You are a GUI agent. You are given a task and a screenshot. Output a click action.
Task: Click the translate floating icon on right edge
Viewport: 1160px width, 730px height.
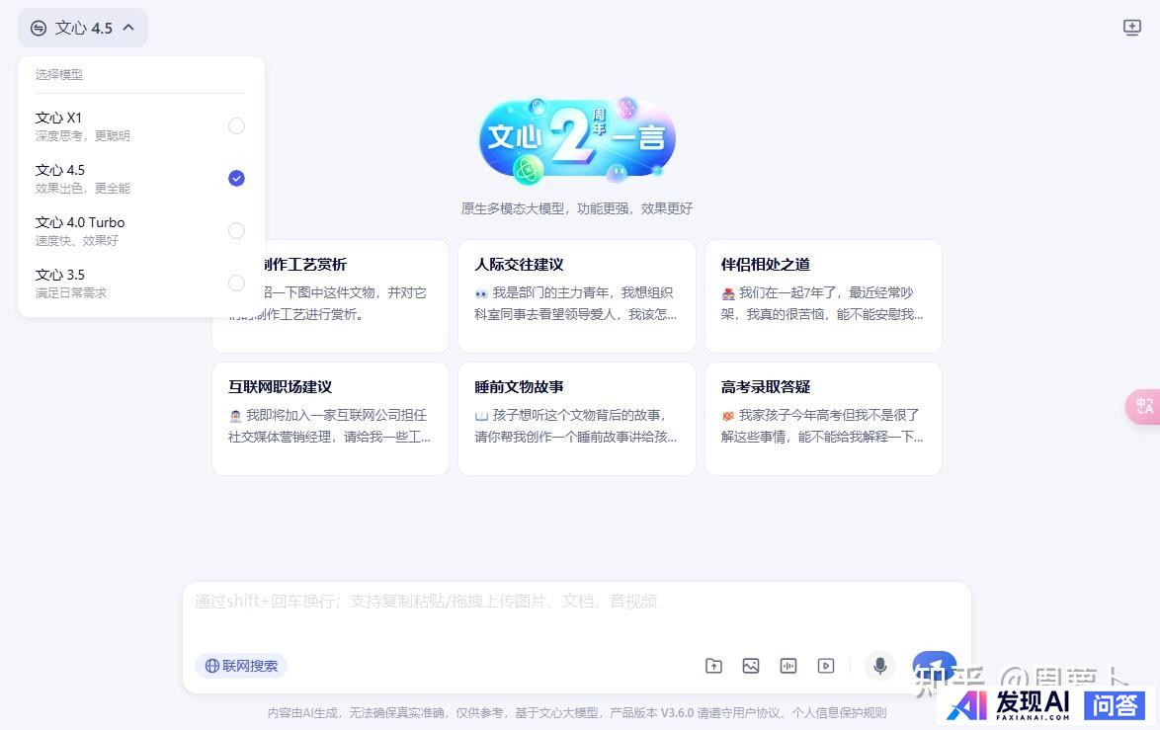point(1143,406)
